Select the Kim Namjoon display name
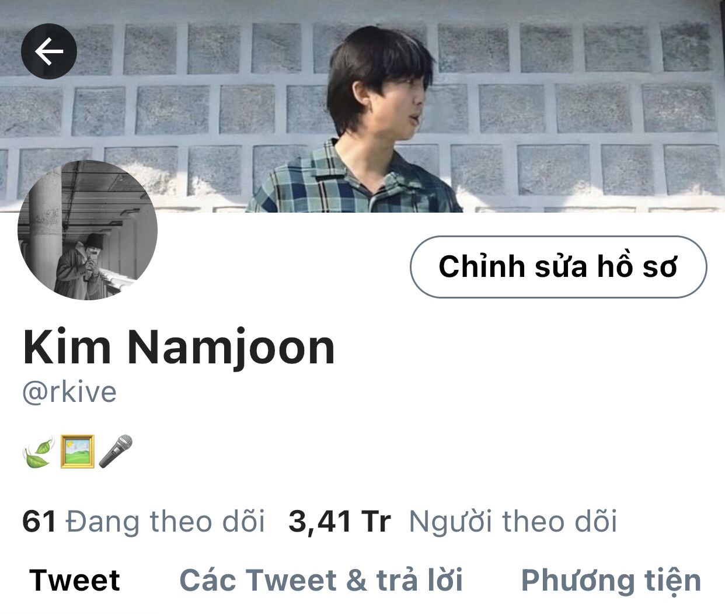The width and height of the screenshot is (725, 614). [x=179, y=348]
